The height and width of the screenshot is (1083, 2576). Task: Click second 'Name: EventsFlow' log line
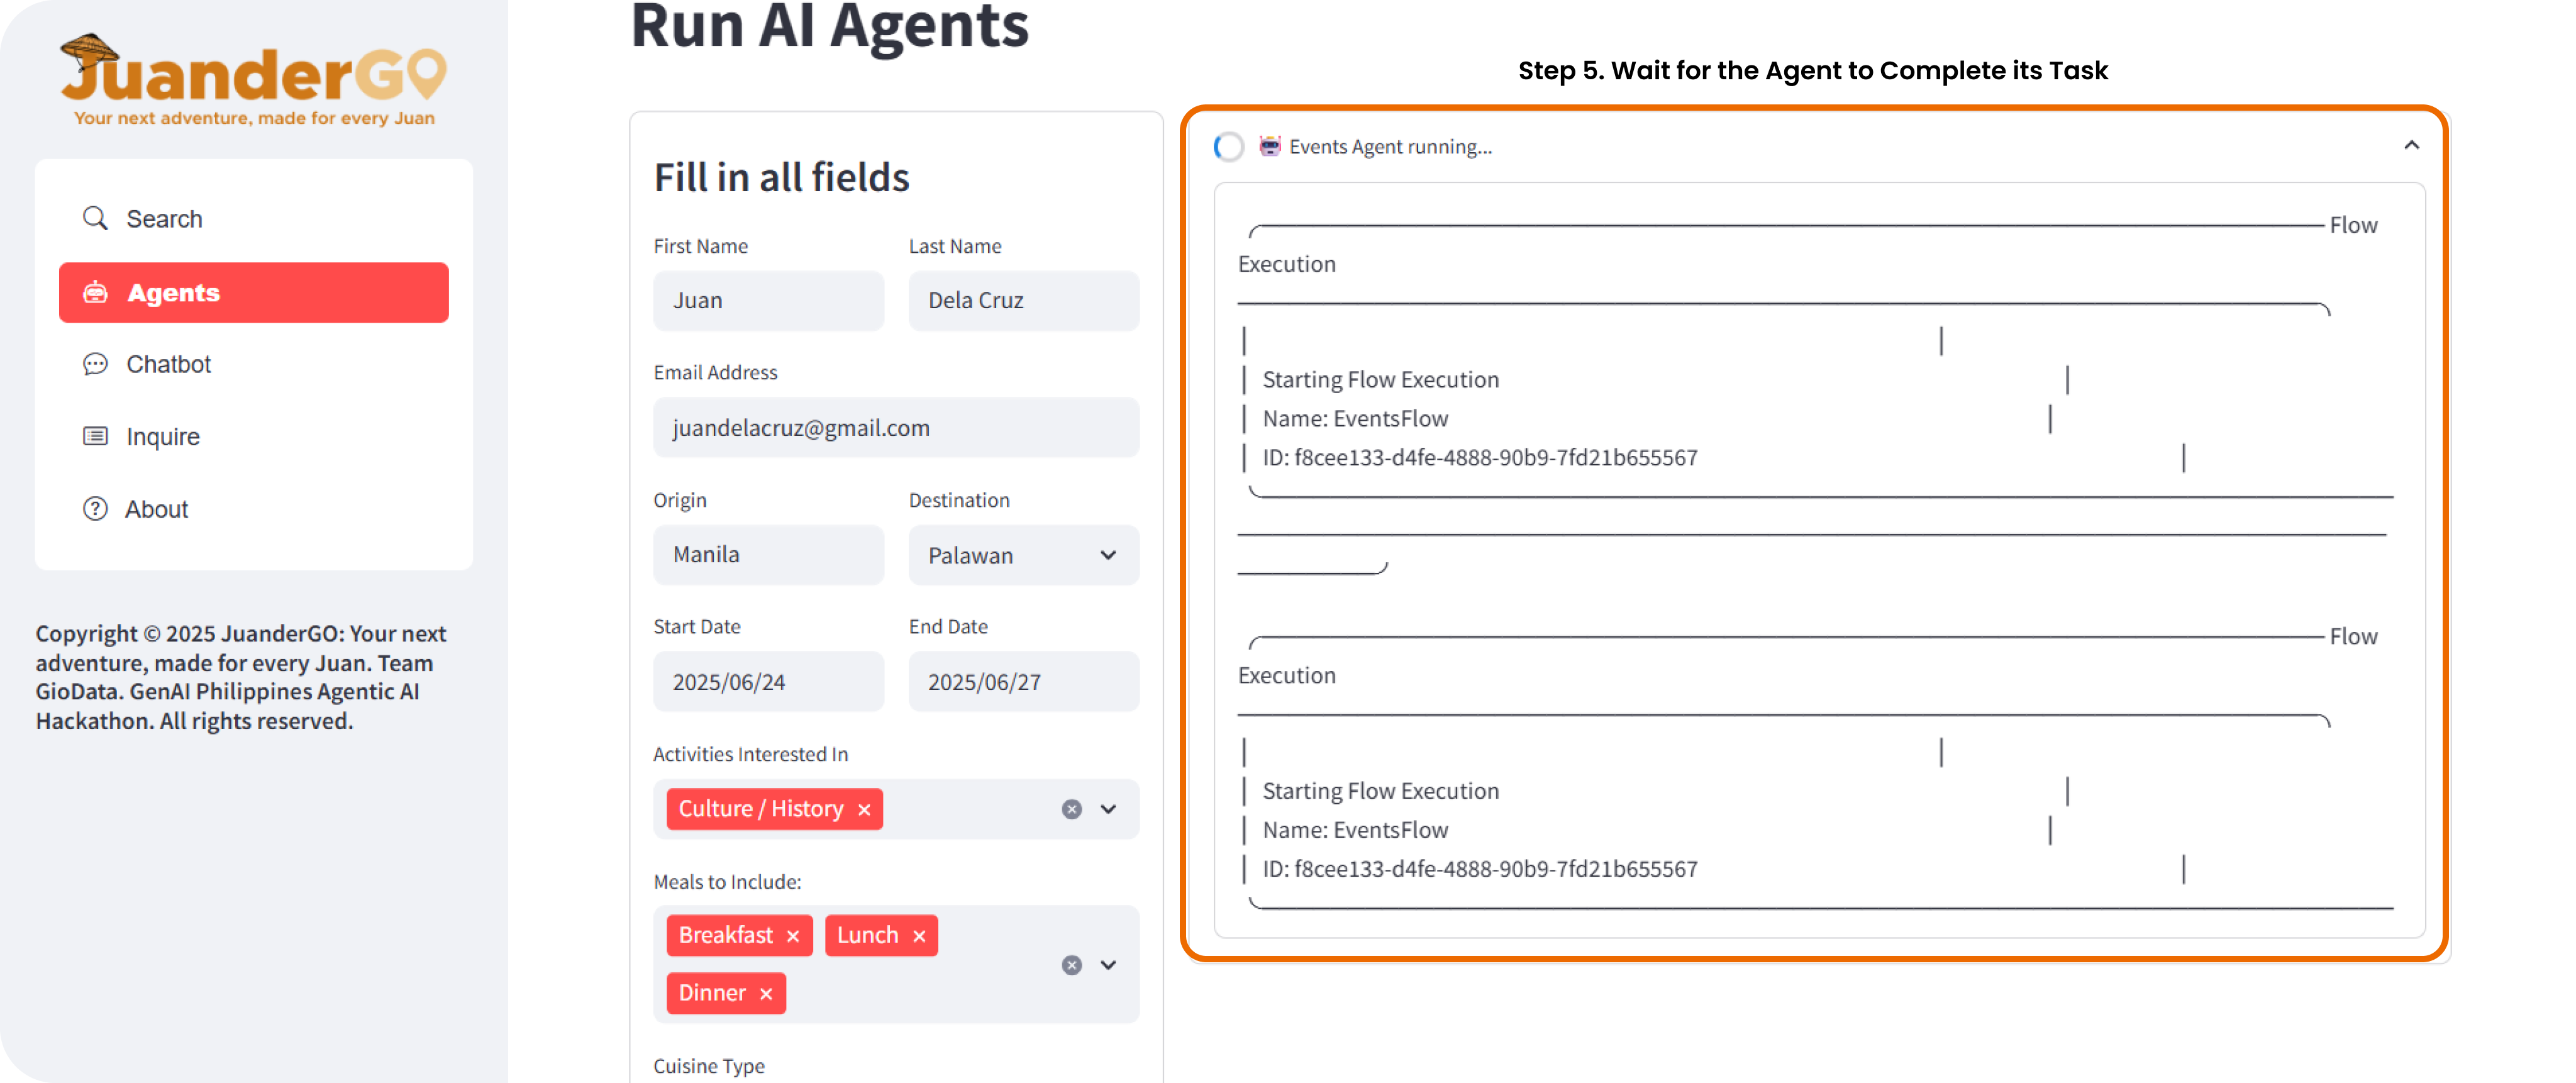click(x=1355, y=830)
